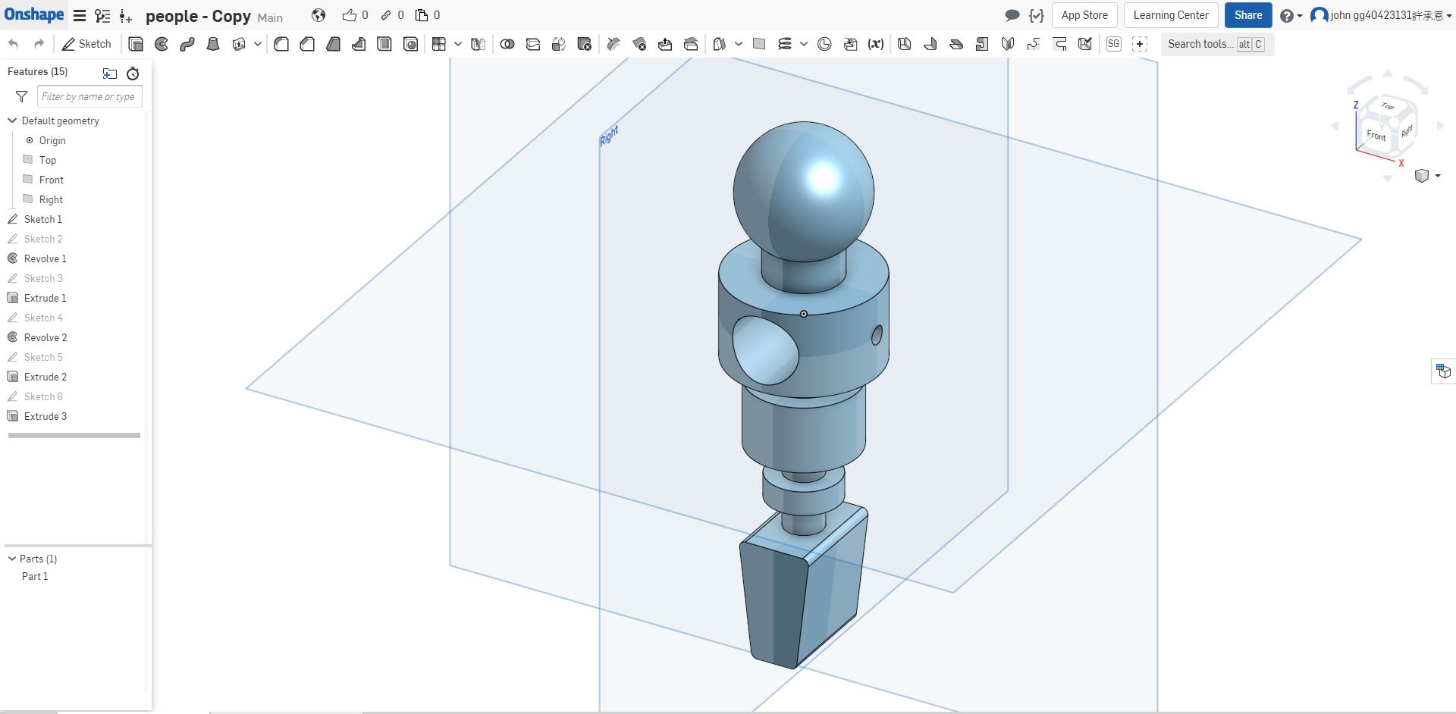Click the rollback bar below Extrude 3

click(74, 435)
